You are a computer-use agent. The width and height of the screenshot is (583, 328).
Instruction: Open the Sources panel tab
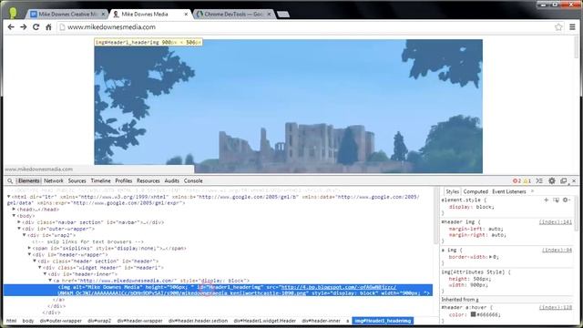click(77, 180)
